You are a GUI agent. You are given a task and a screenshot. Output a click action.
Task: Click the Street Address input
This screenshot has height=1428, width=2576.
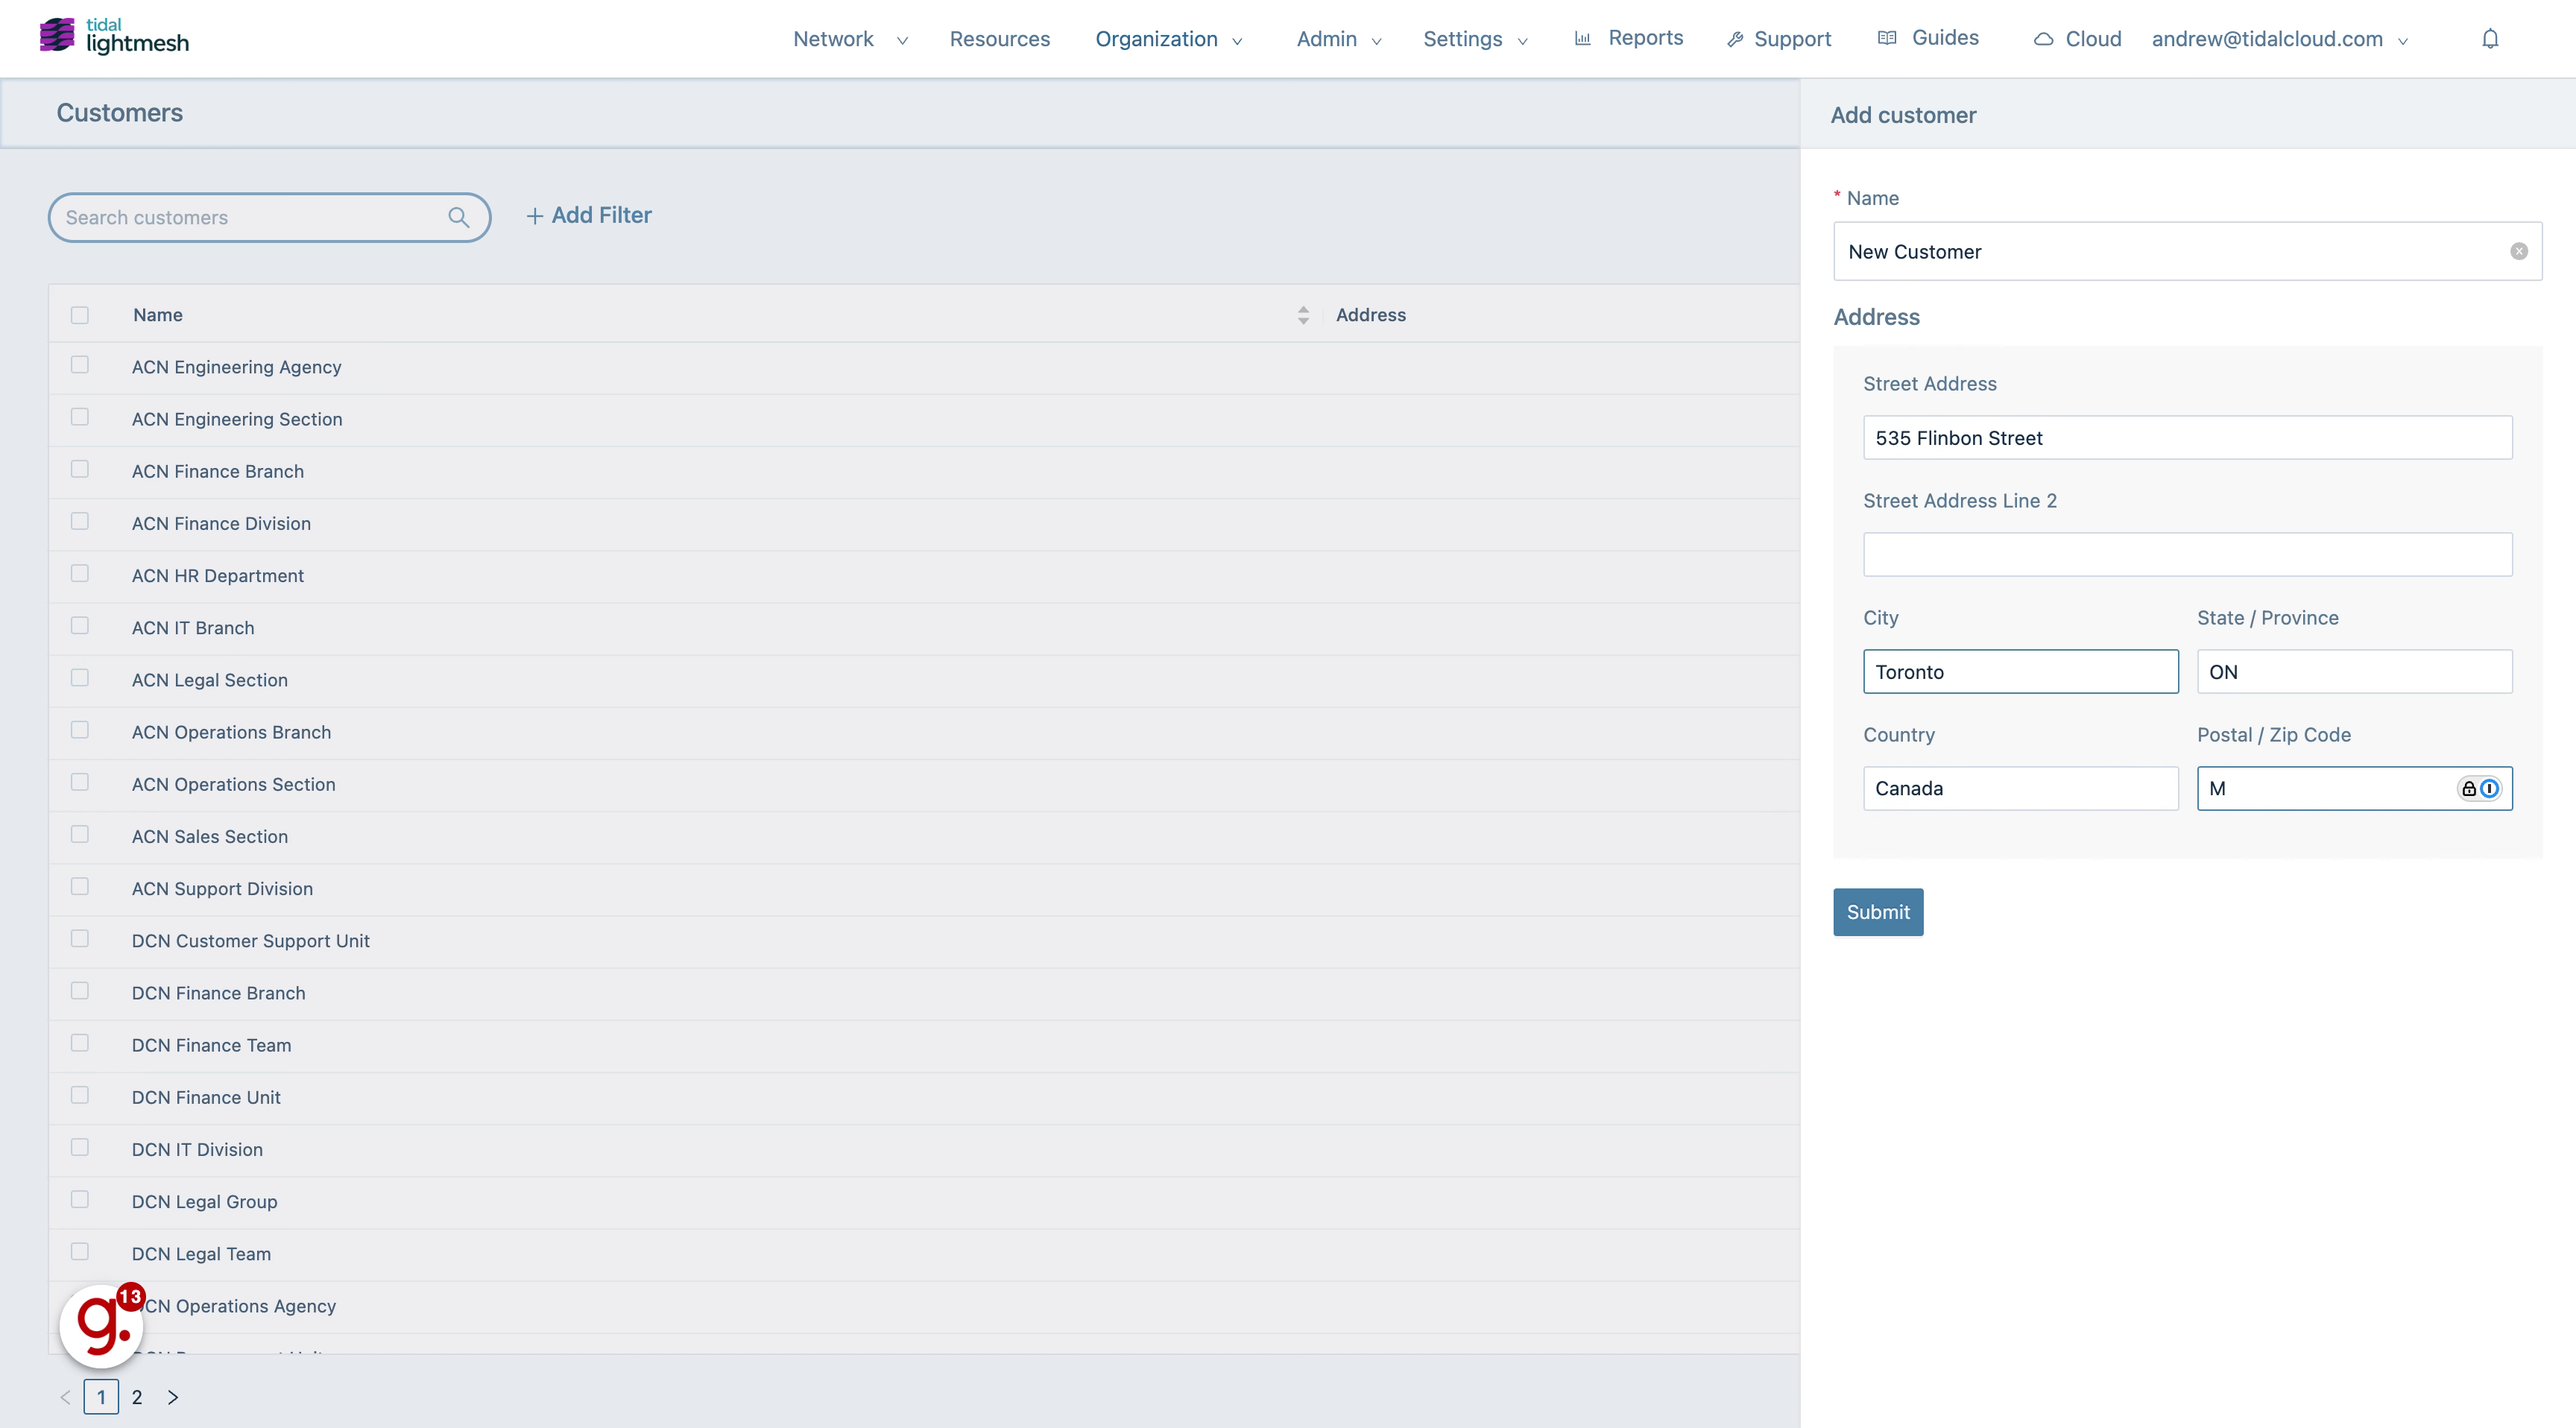pos(2187,438)
